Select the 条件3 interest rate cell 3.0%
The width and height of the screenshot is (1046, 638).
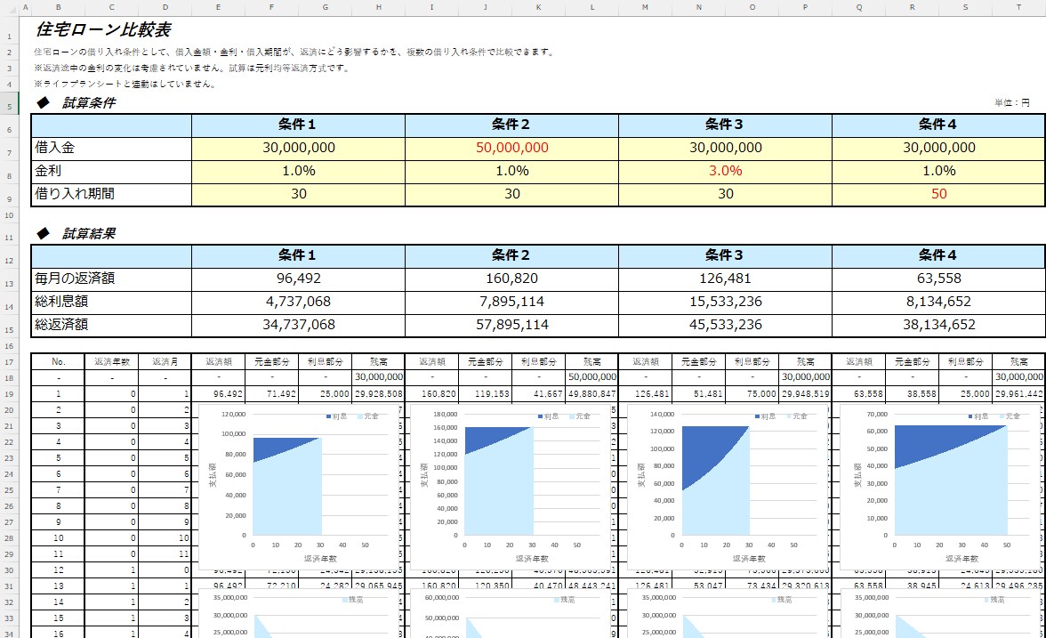pyautogui.click(x=725, y=171)
